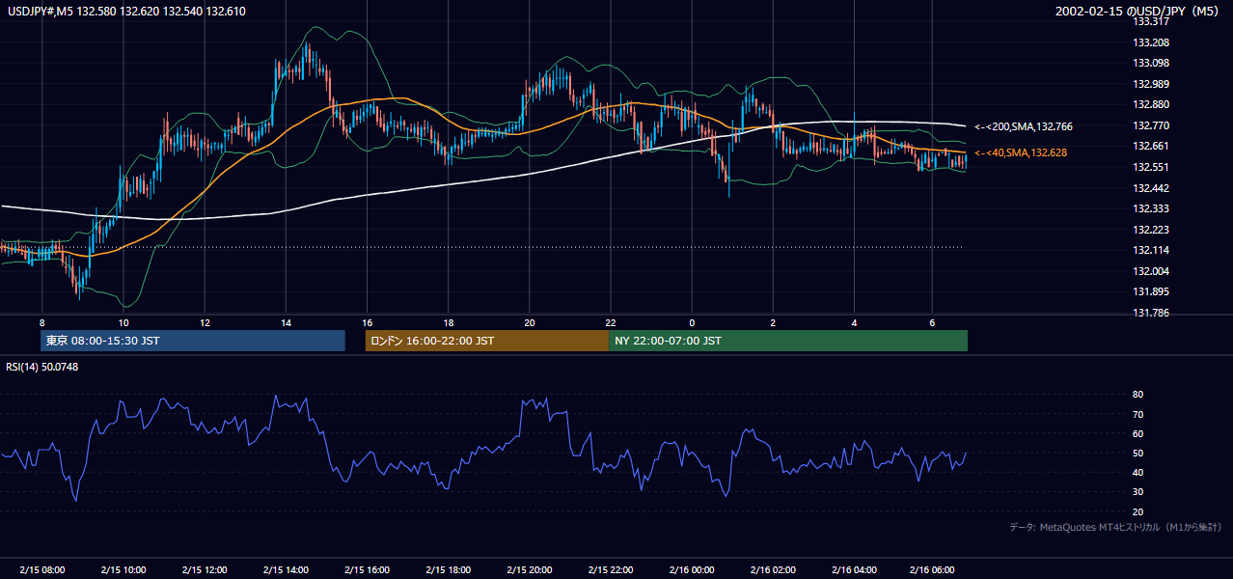Click RSI scale value 80

tap(1137, 395)
